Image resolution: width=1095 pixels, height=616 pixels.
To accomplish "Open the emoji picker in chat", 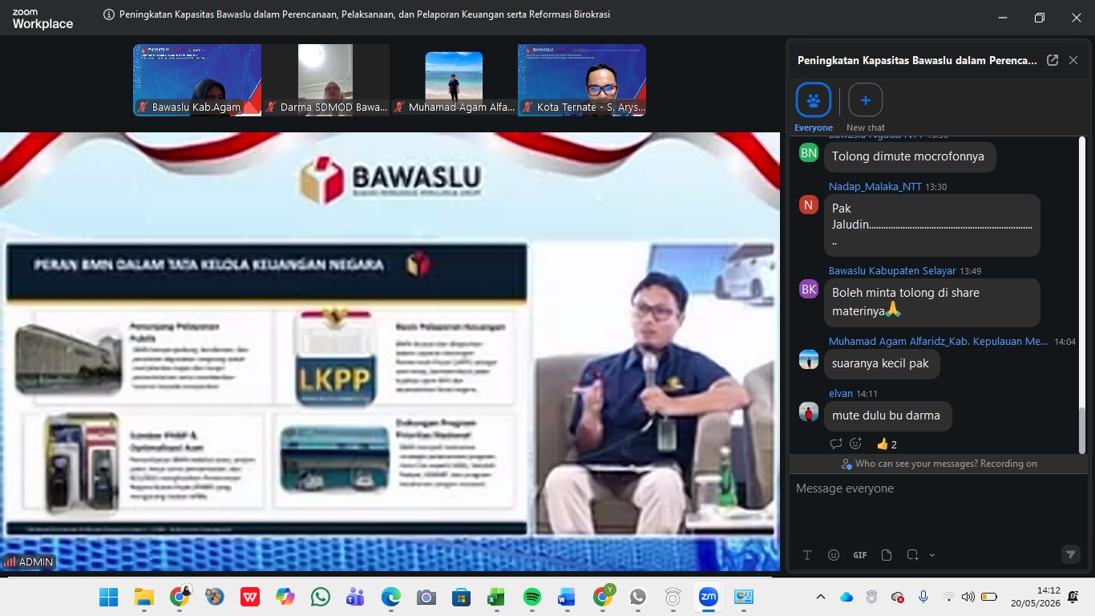I will (834, 555).
